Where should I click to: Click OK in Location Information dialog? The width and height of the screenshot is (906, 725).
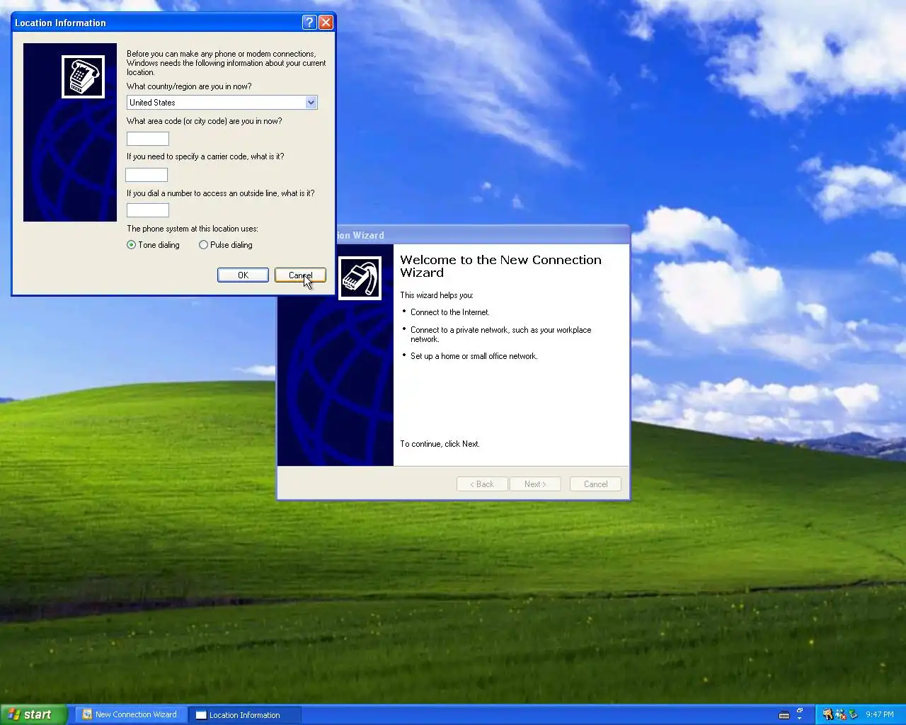tap(243, 275)
